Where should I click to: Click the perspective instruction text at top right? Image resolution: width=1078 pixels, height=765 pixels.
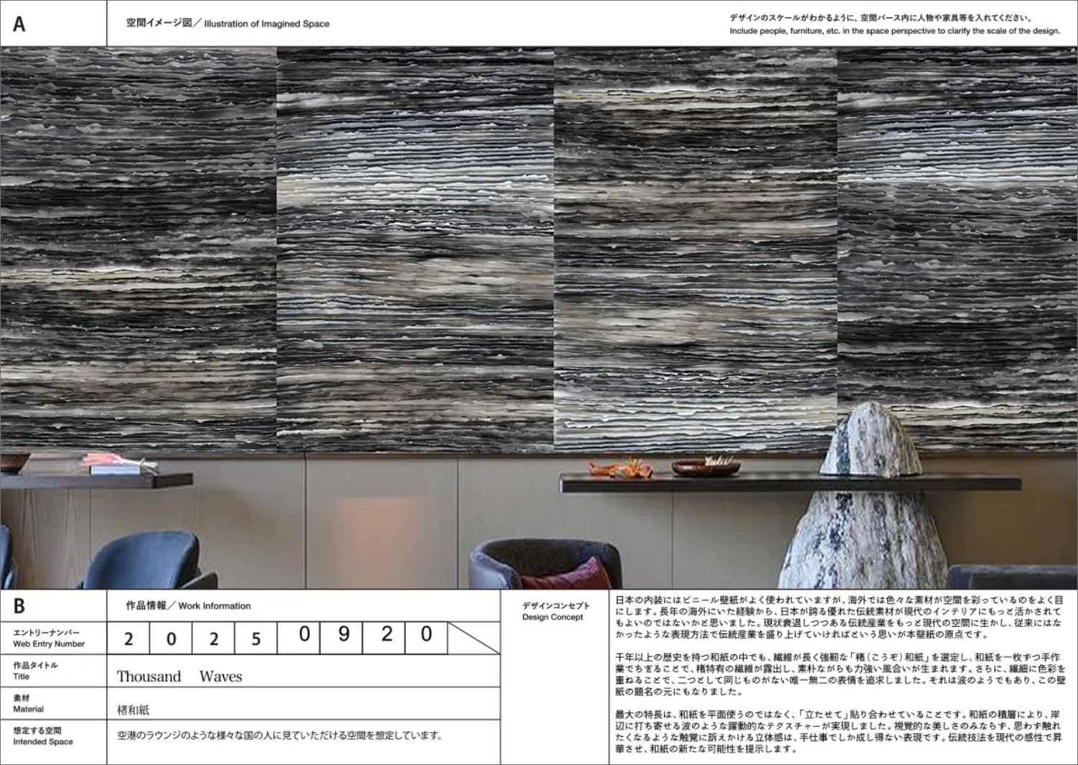894,24
